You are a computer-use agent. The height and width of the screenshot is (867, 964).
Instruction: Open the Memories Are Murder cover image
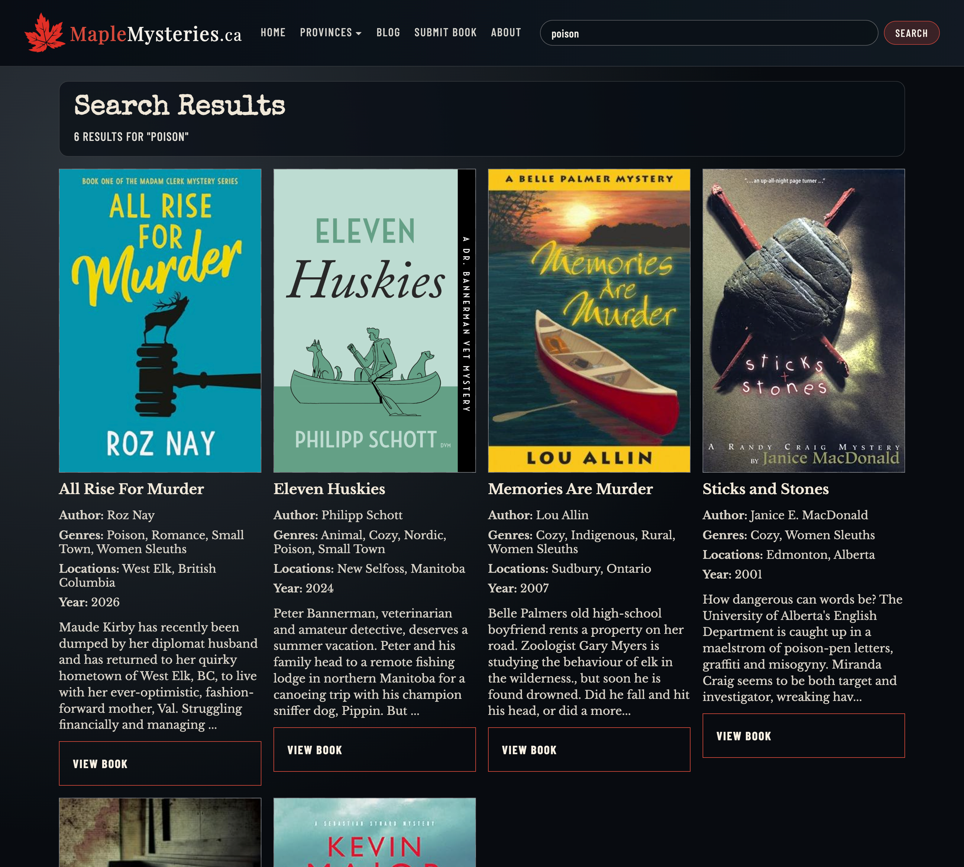tap(589, 321)
